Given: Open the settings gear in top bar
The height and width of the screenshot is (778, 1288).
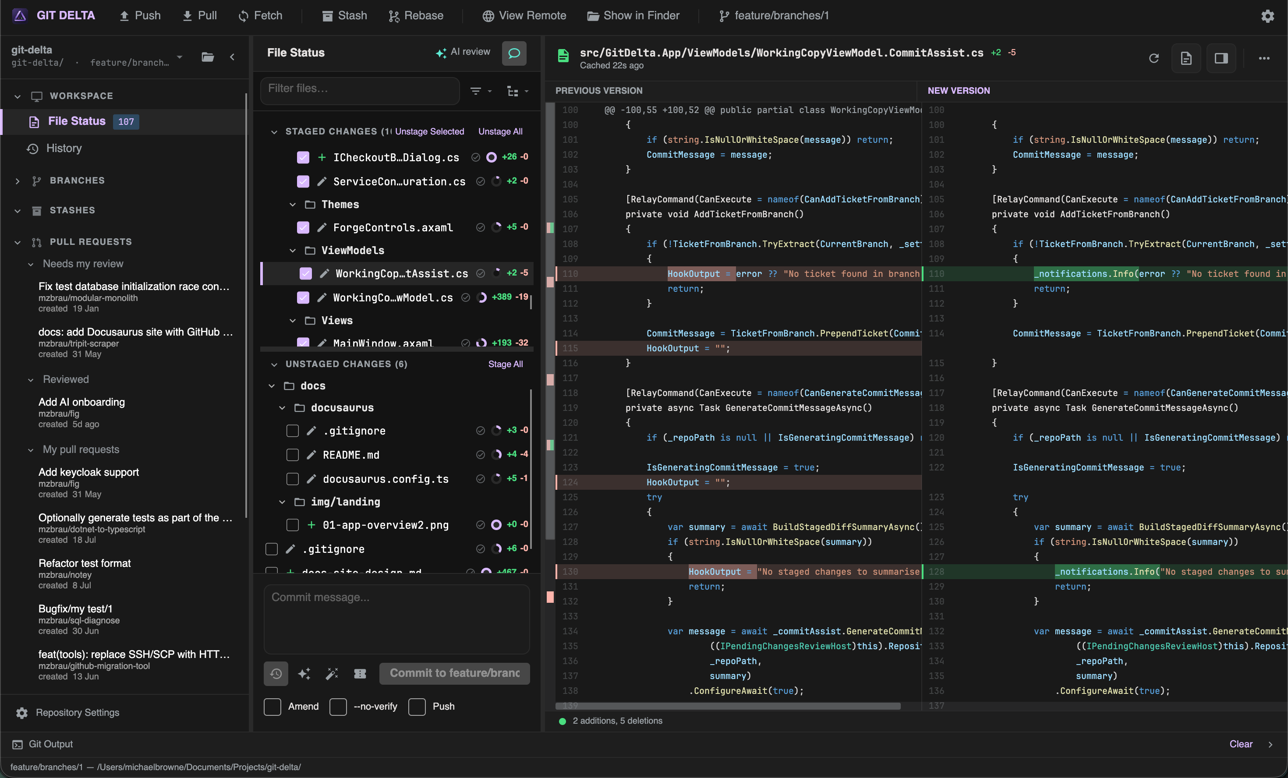Looking at the screenshot, I should [x=1267, y=16].
